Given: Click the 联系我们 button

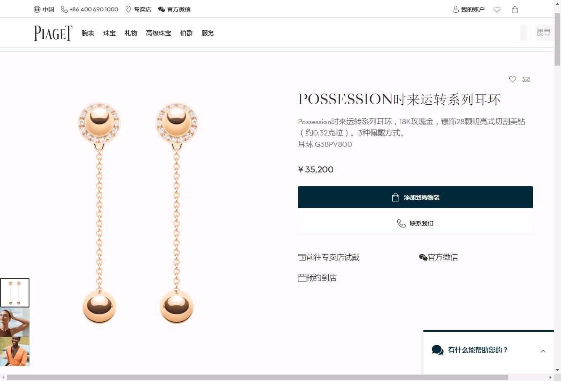Looking at the screenshot, I should 415,223.
